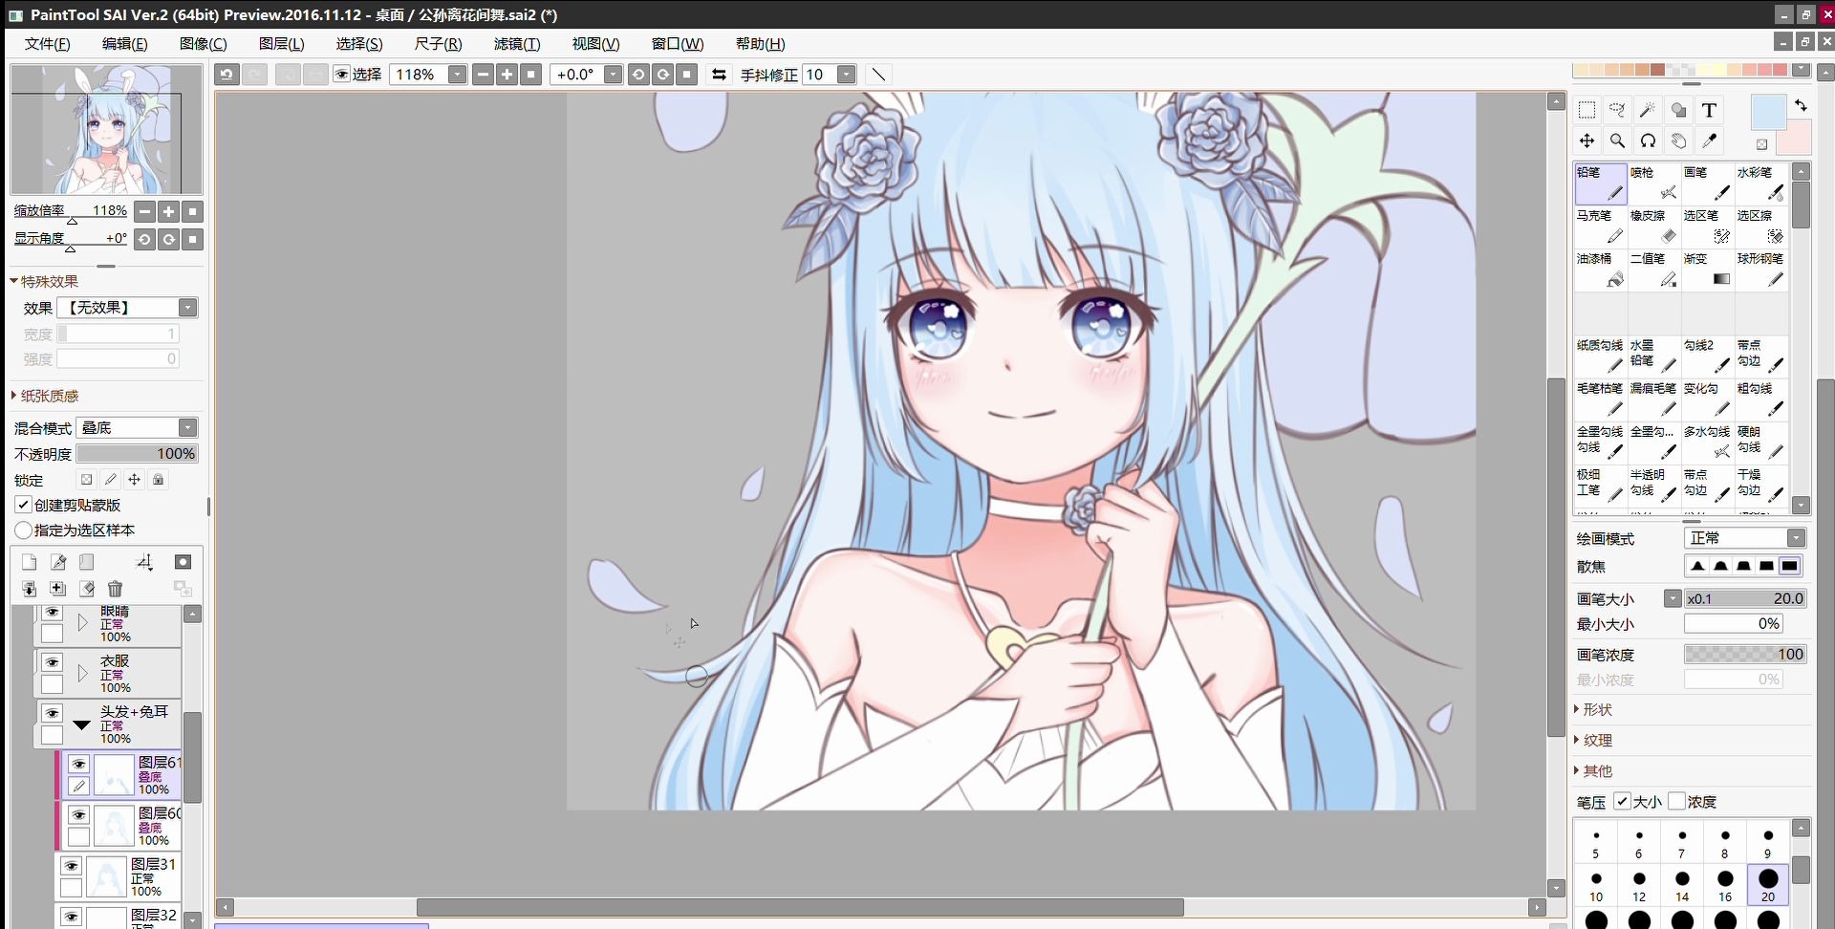Expand the 眼睛 layer folder

point(82,623)
